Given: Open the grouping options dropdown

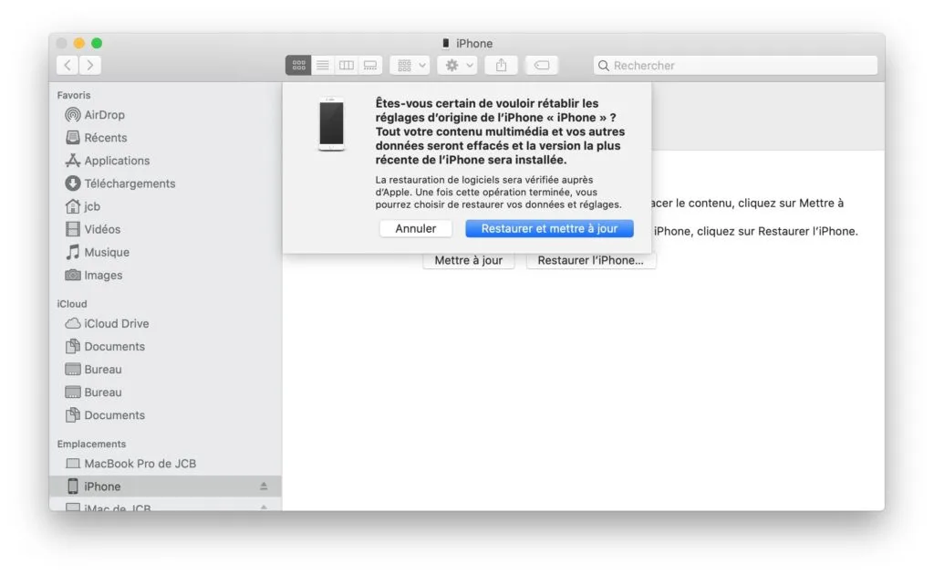Looking at the screenshot, I should tap(409, 64).
